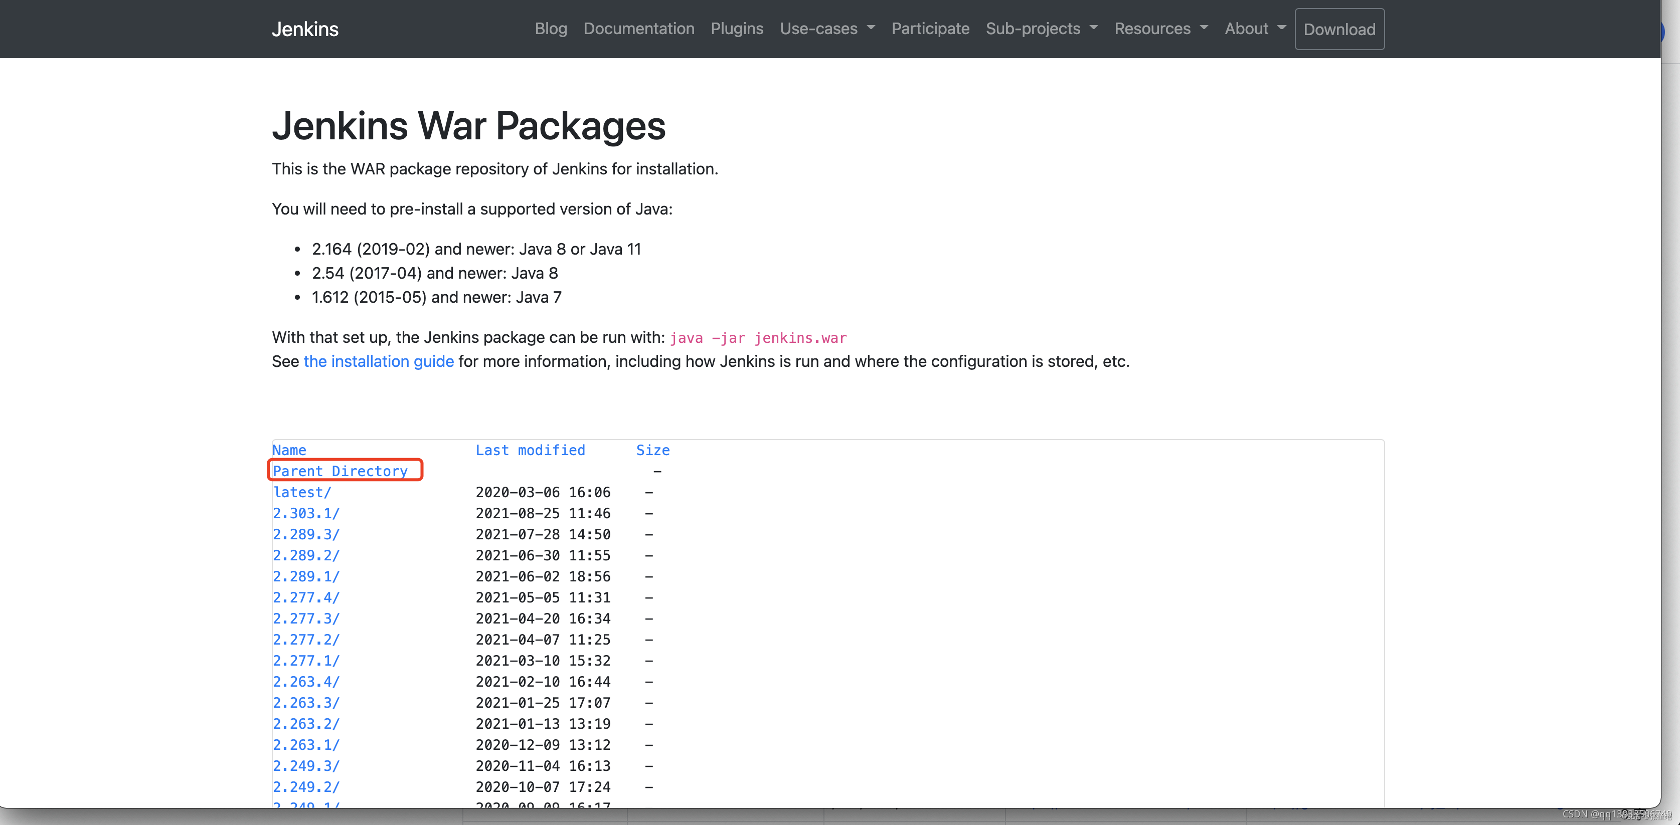Open the Plugins nav item
1680x825 pixels.
737,29
